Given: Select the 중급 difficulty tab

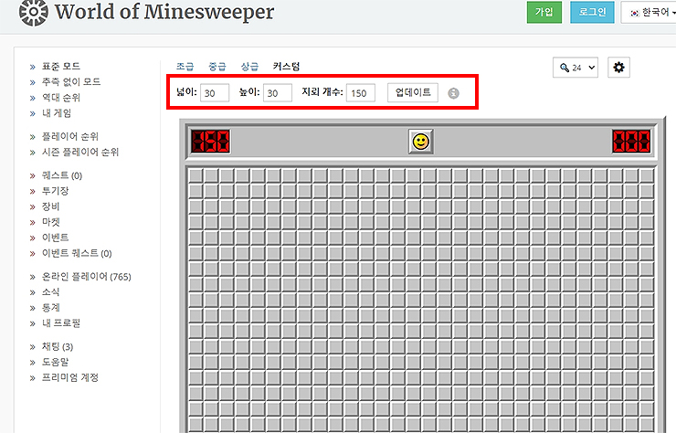Looking at the screenshot, I should click(217, 67).
